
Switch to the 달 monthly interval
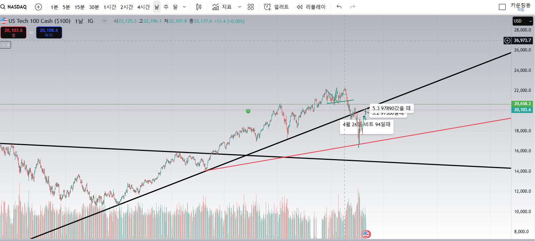[175, 7]
